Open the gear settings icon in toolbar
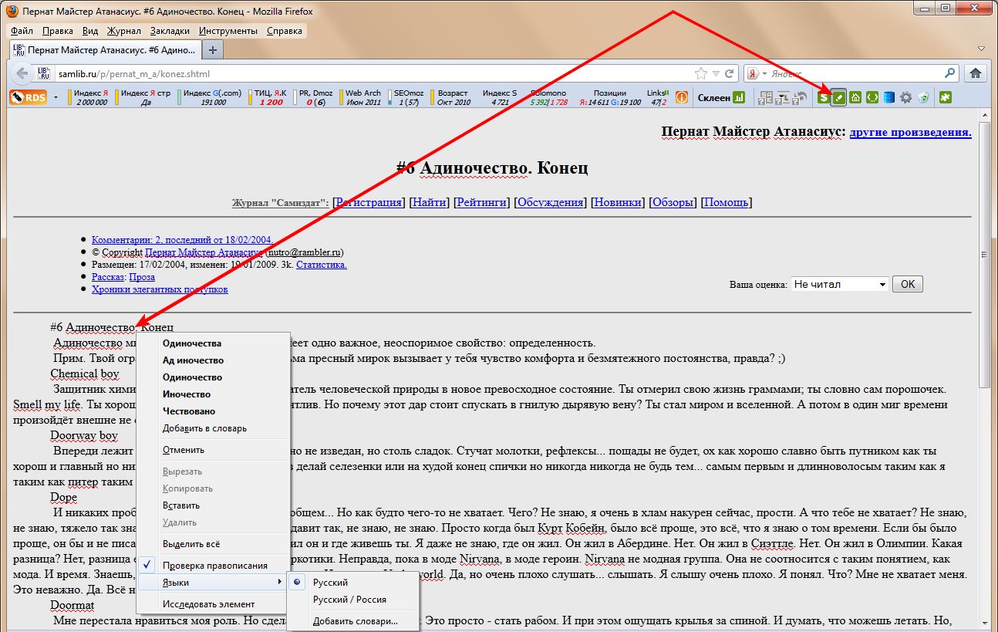Viewport: 998px width, 632px height. 906,97
